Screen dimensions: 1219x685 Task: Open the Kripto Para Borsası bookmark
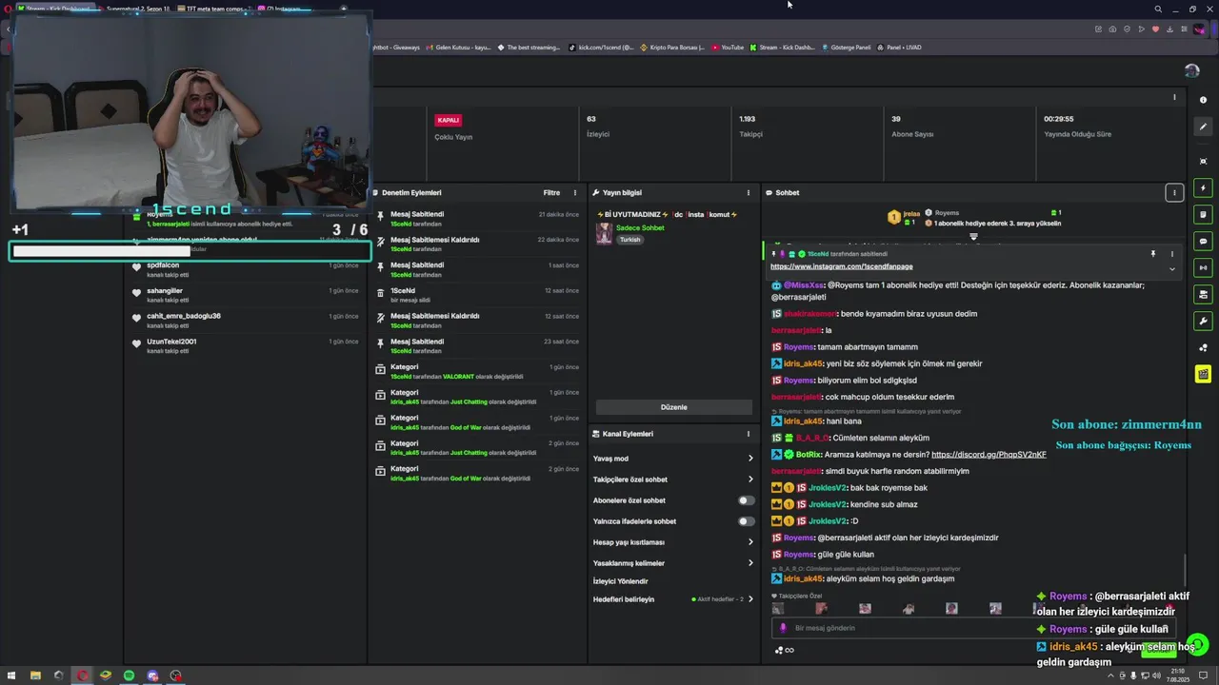pyautogui.click(x=672, y=47)
